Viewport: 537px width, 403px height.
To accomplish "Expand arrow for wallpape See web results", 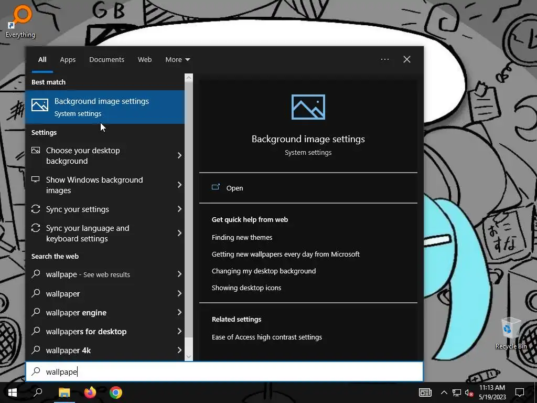I will click(179, 274).
